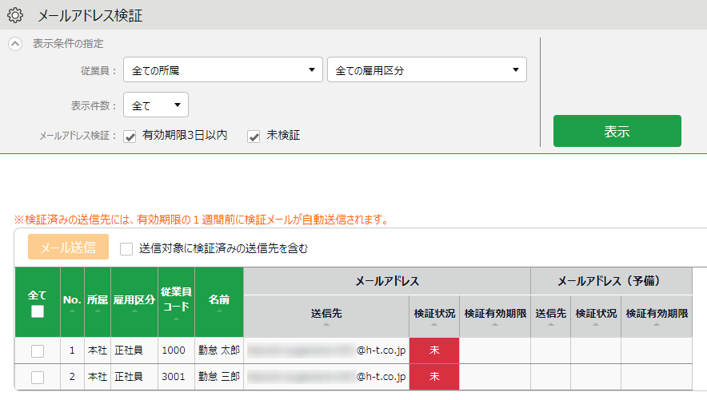Screen dimensions: 707x400
Task: Click the green 表示 button
Action: coord(617,132)
